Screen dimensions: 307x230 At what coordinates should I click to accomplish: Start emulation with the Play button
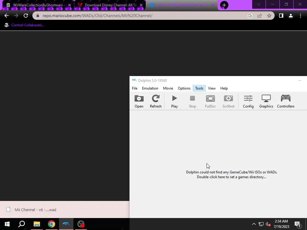coord(174,101)
